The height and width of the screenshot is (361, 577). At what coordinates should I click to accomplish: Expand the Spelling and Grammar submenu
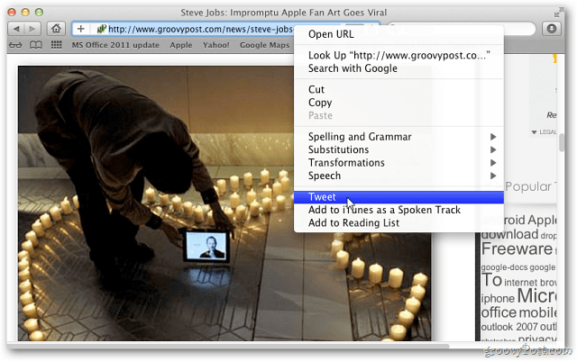[x=398, y=137]
